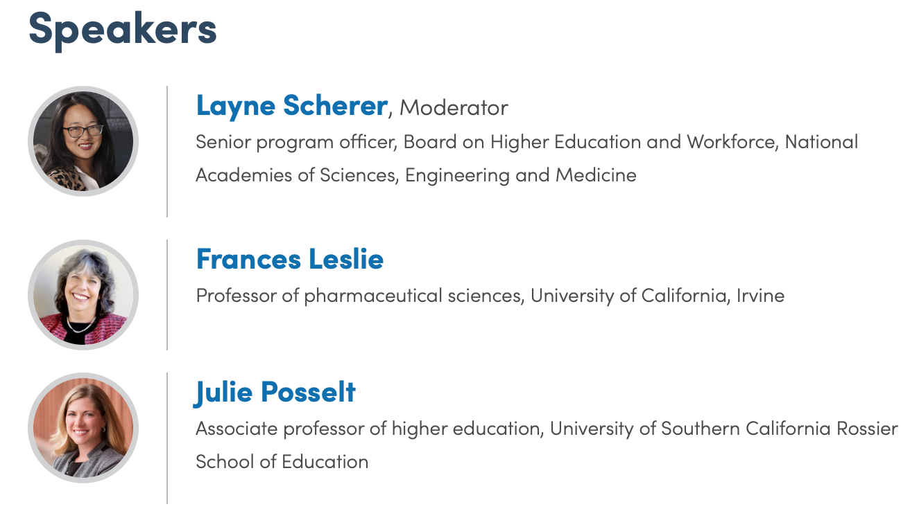Select 'University of California, Irvine' text
910x511 pixels.
[x=658, y=296]
